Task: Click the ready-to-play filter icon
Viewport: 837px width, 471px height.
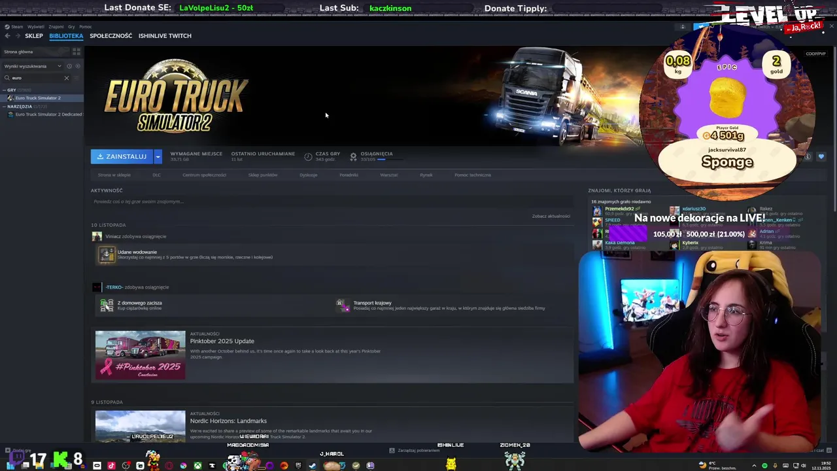Action: click(x=78, y=66)
